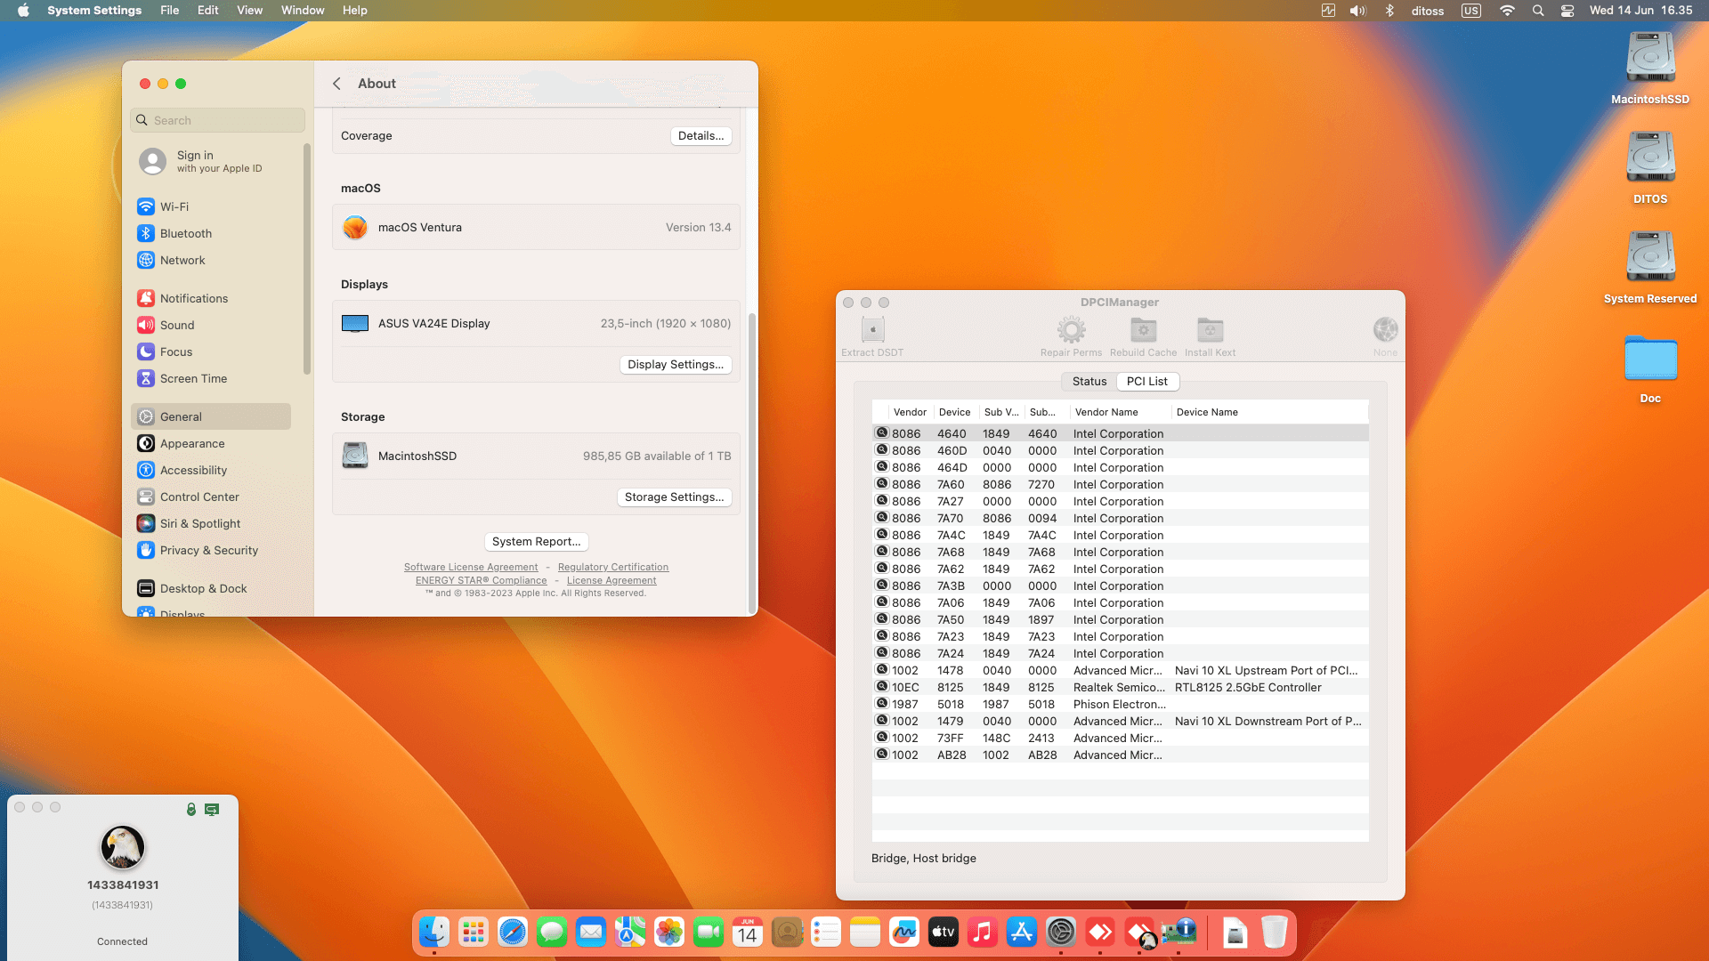This screenshot has width=1709, height=961.
Task: Open Control Center settings
Action: coord(211,497)
